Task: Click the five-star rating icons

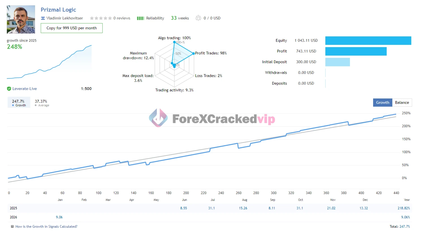Action: pyautogui.click(x=101, y=18)
